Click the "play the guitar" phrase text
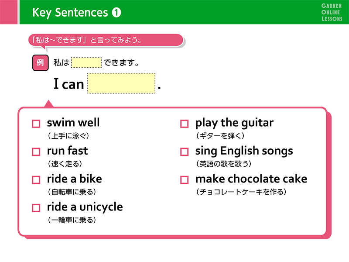349x262 pixels. (x=234, y=123)
